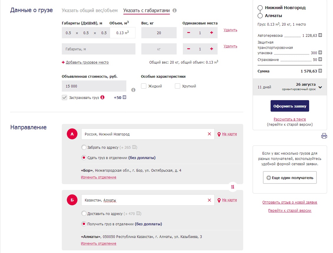
Task: Toggle the Застраховать груз checkbox
Action: [64, 97]
